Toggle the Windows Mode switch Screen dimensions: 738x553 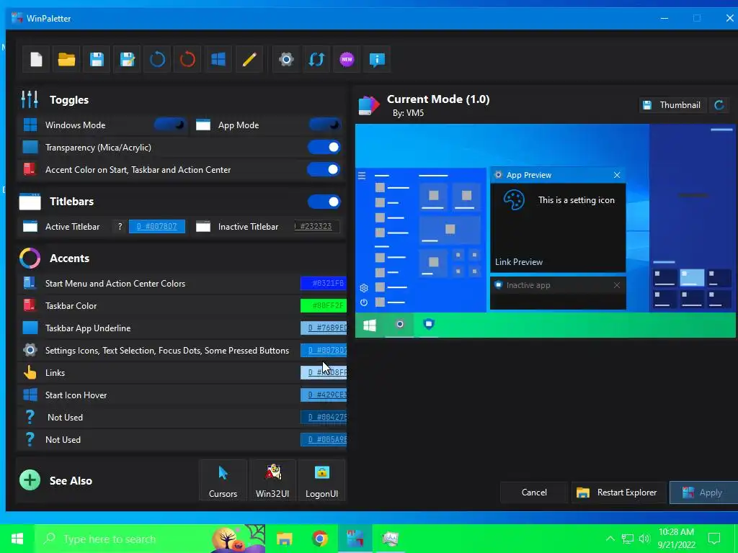pyautogui.click(x=170, y=125)
